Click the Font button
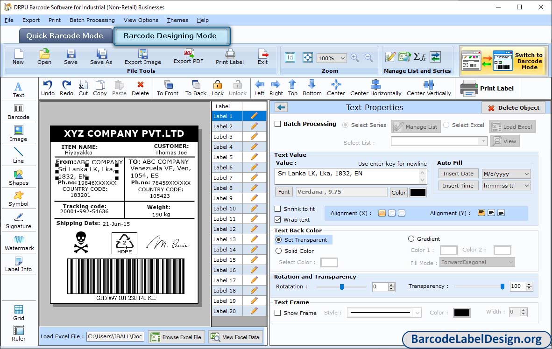Screen dimensions: 552x349 click(x=284, y=192)
